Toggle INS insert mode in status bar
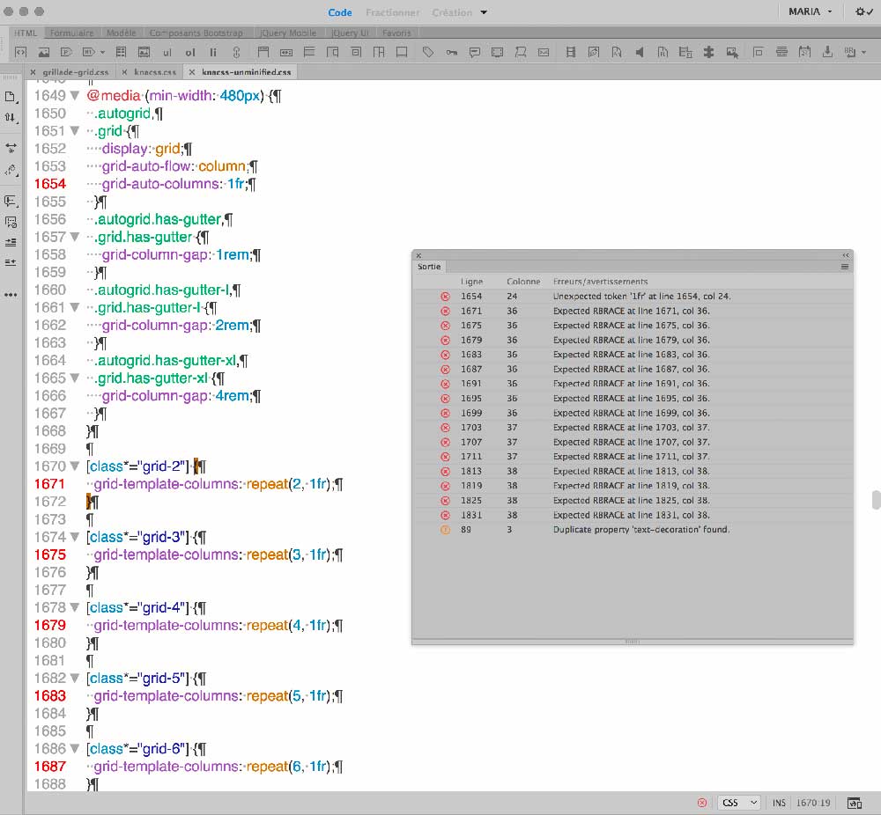 pyautogui.click(x=779, y=804)
